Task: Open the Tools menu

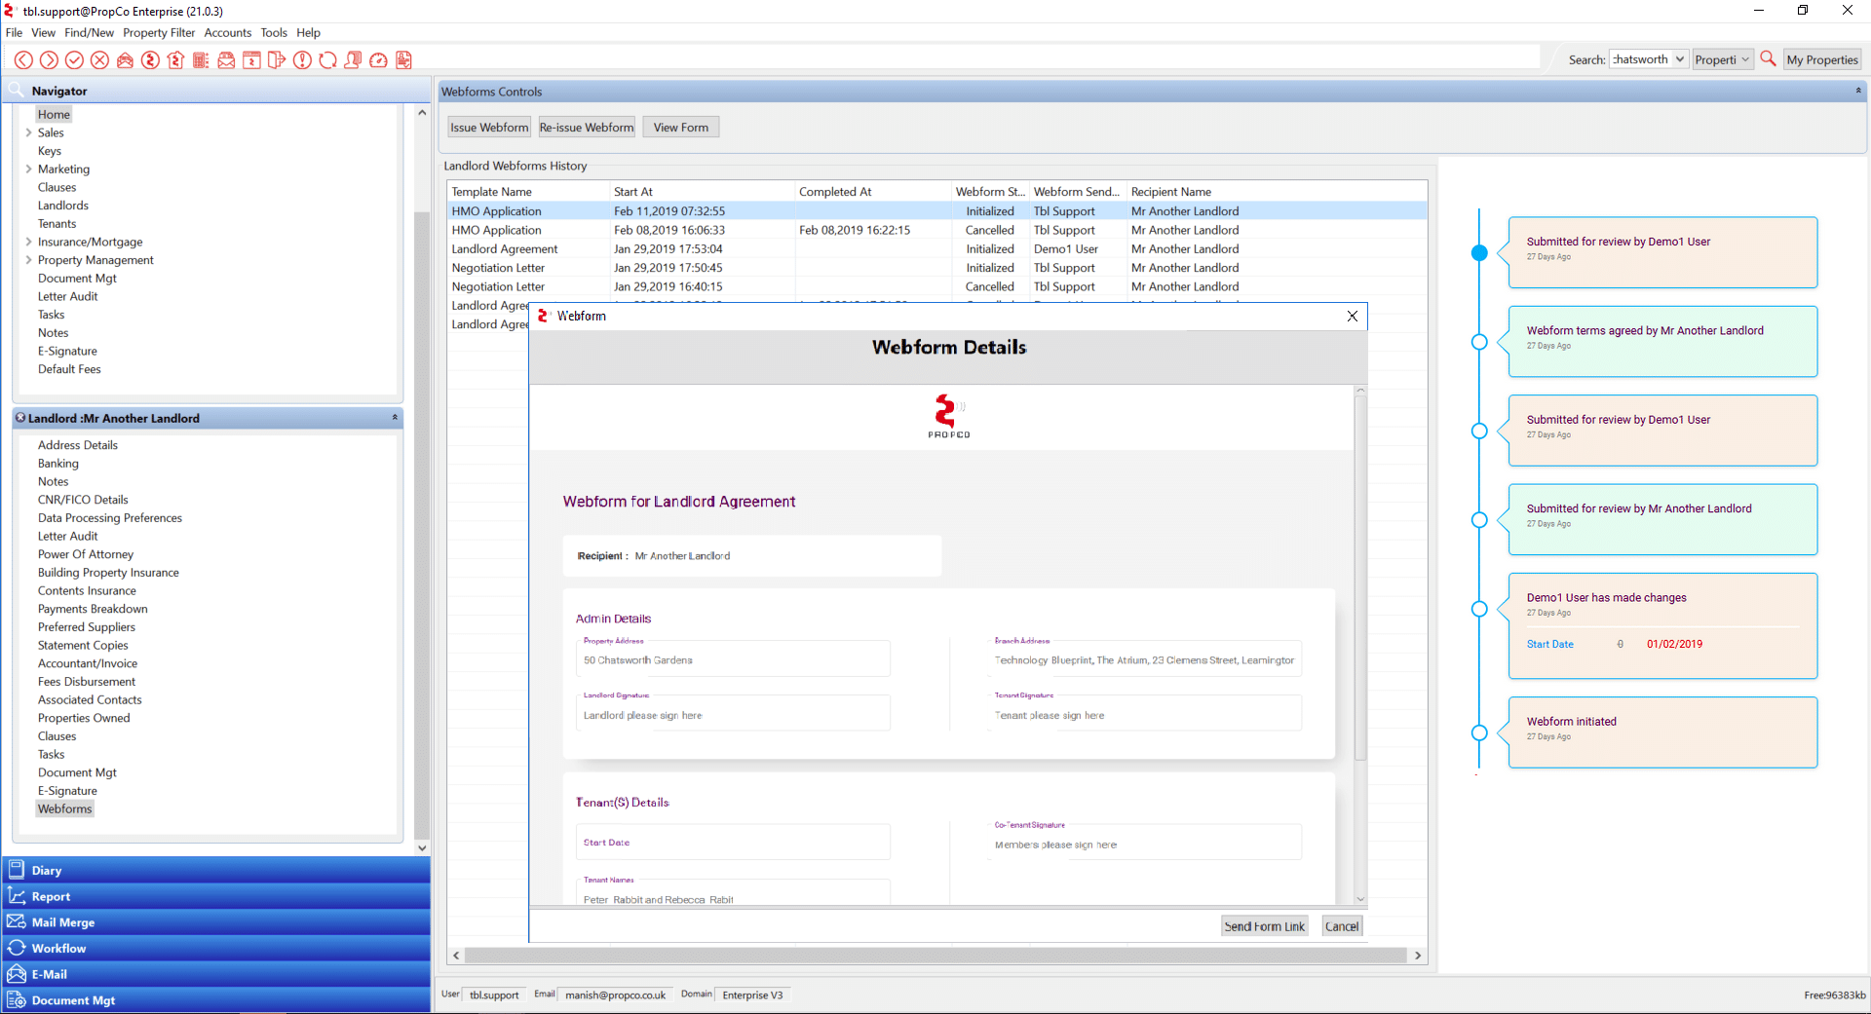Action: pos(274,32)
